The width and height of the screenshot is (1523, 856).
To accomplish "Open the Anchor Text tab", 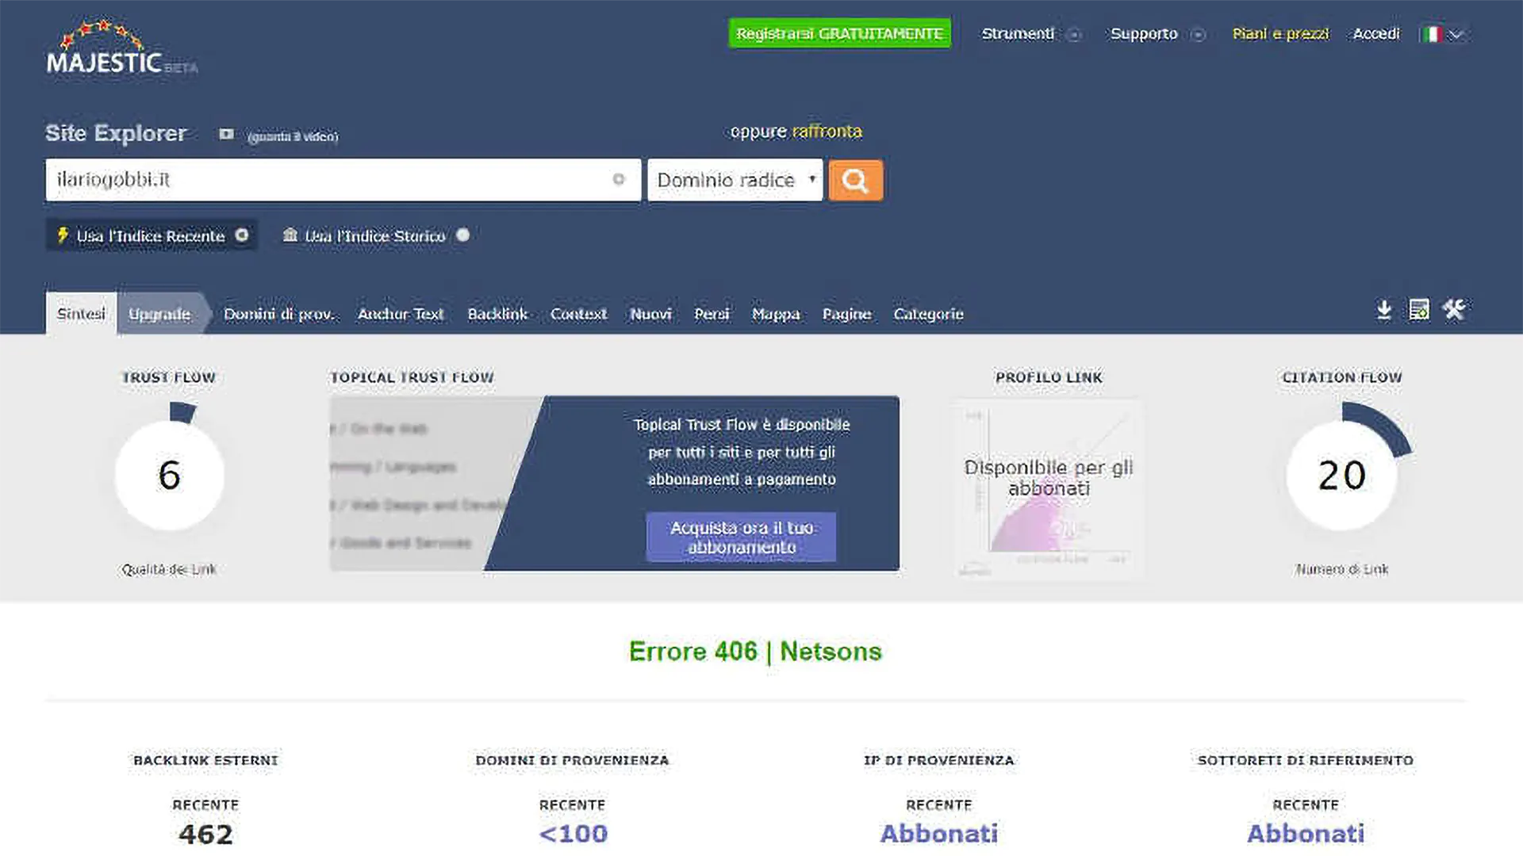I will [x=401, y=315].
